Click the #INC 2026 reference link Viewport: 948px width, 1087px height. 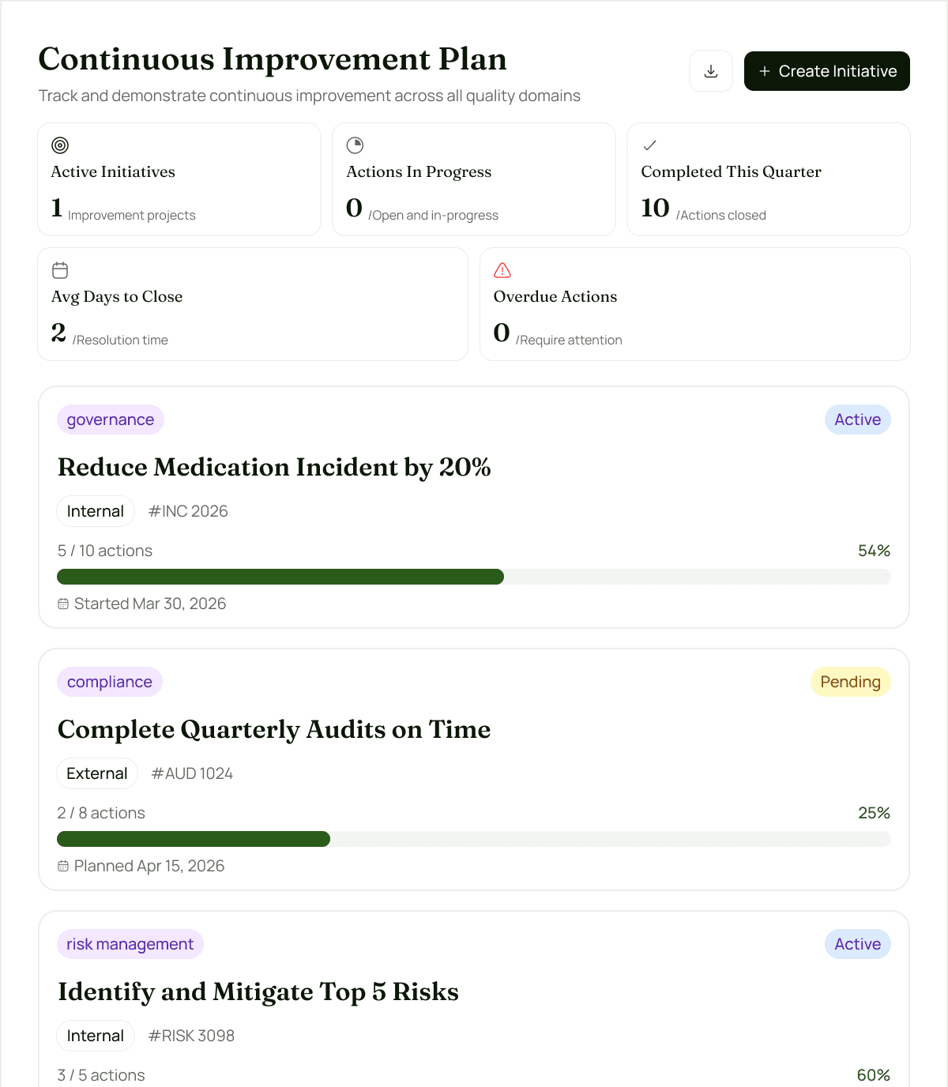point(187,511)
